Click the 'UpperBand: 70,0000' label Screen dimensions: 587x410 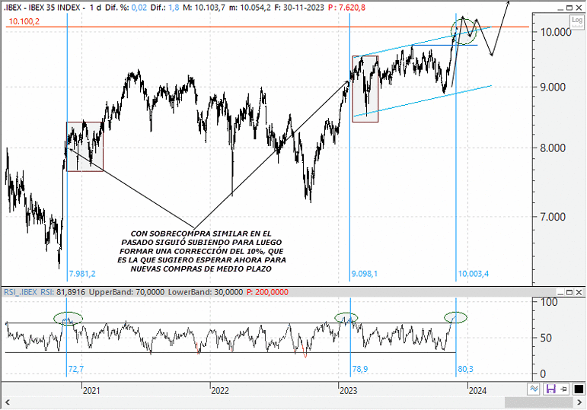(x=126, y=292)
